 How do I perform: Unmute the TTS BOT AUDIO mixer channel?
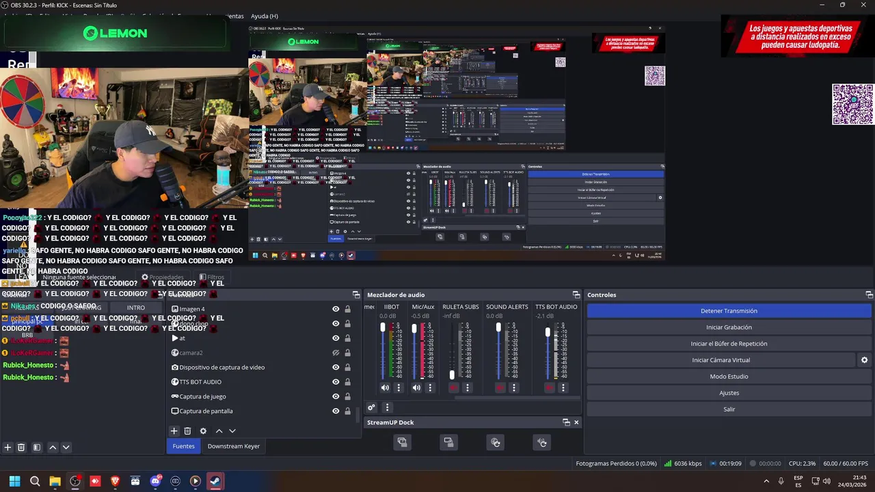(549, 387)
